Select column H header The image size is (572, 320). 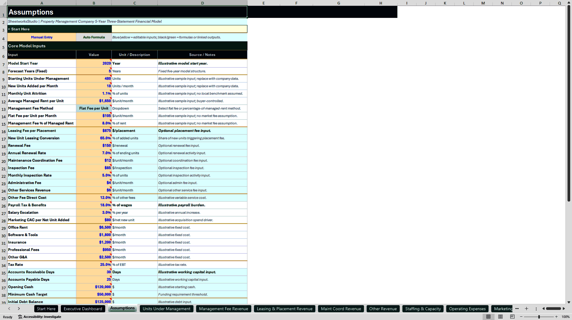[x=380, y=3]
